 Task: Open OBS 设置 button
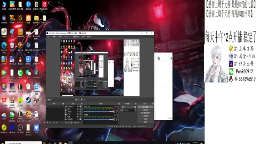tap(145, 119)
